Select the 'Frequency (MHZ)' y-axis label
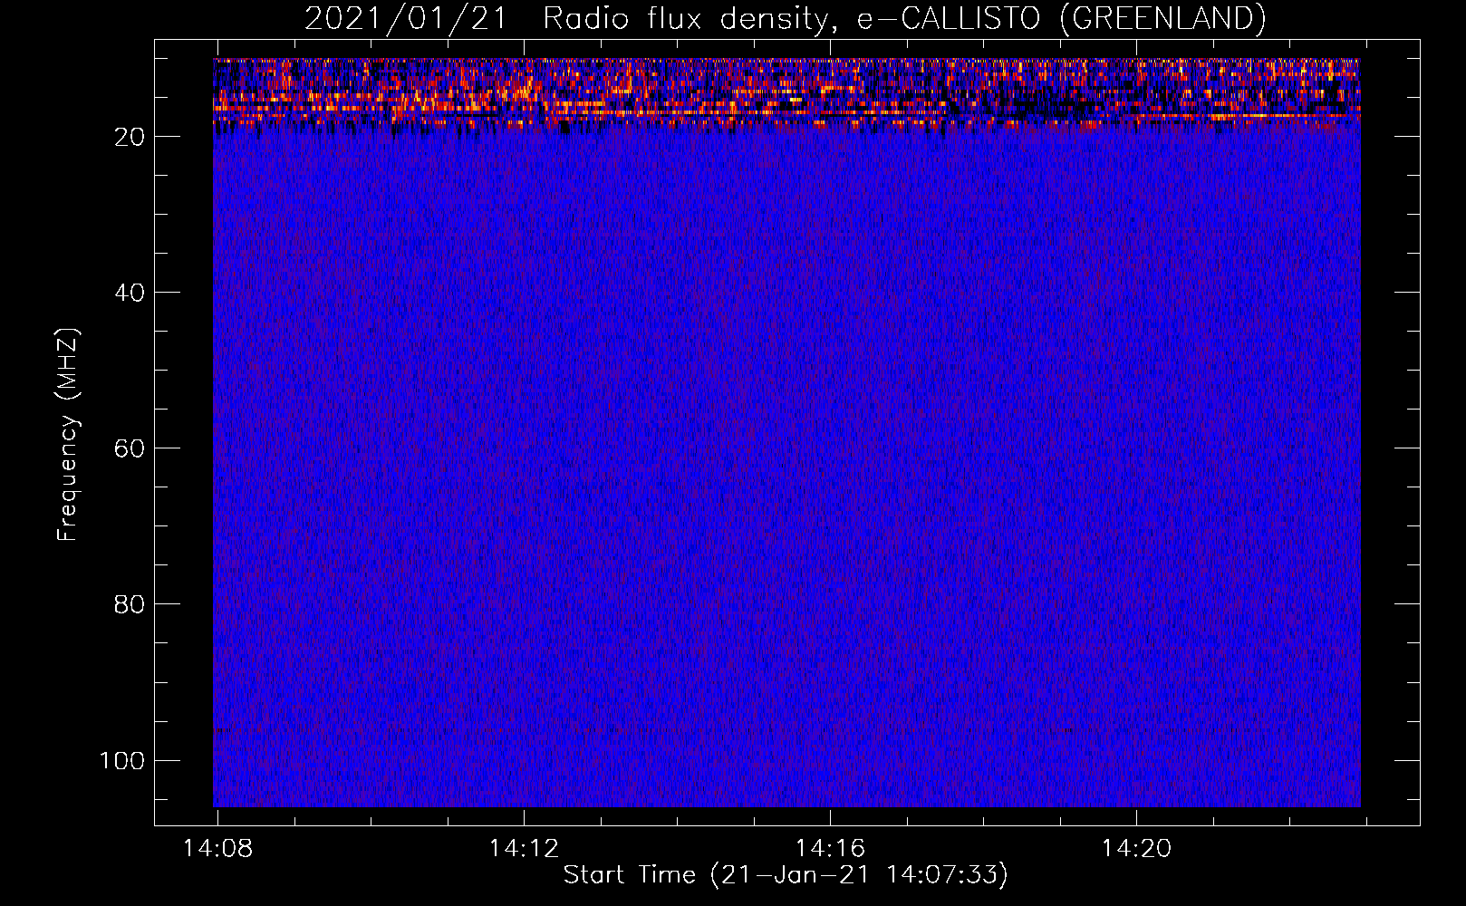 pos(68,434)
